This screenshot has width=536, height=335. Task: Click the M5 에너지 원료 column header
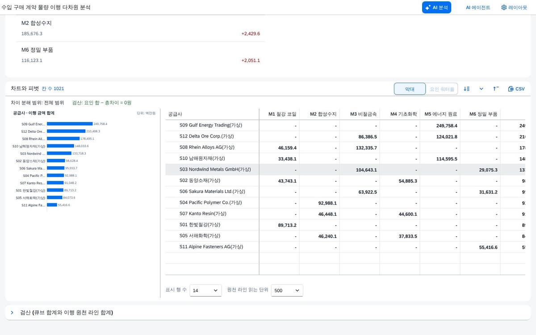click(441, 114)
